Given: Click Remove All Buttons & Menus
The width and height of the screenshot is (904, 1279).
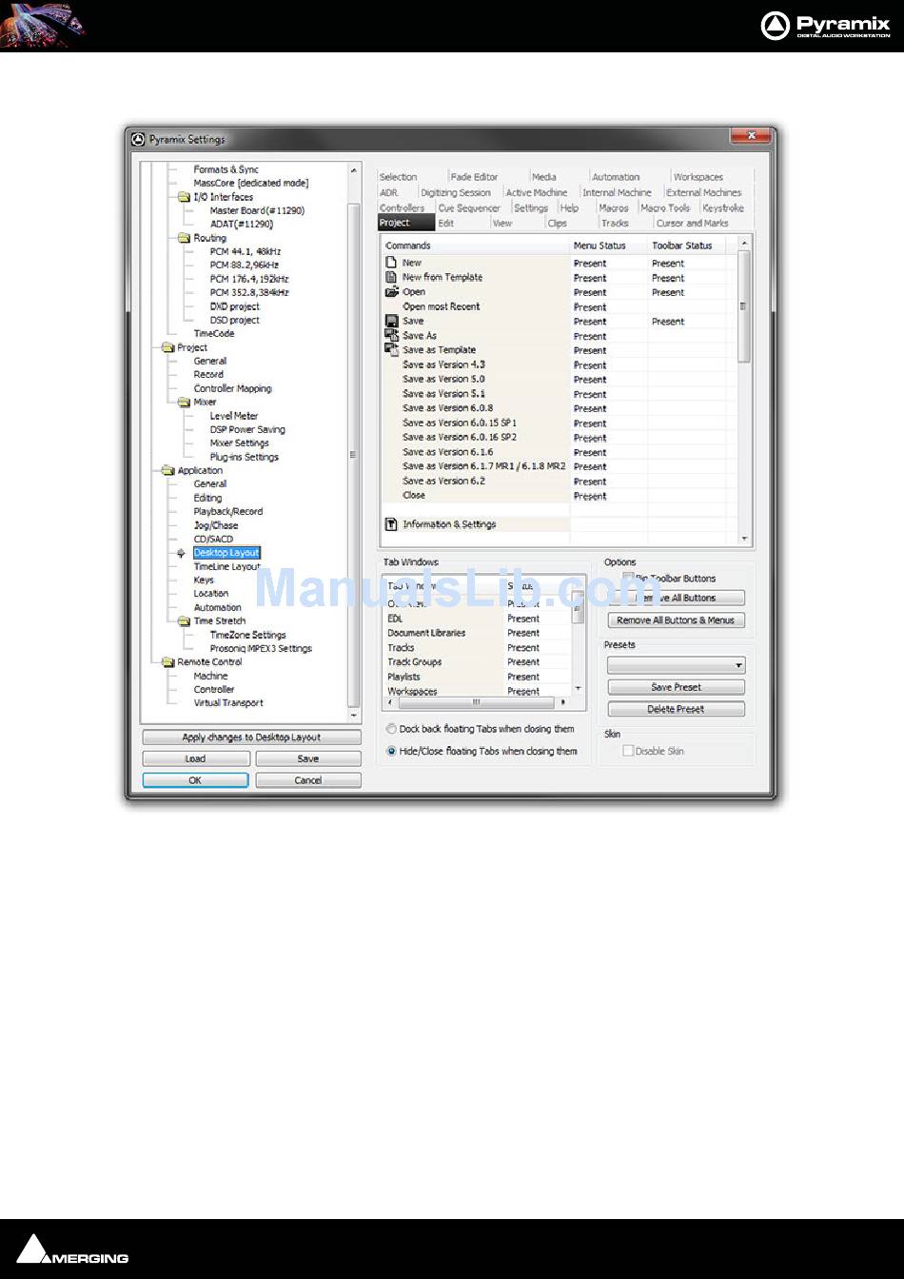Looking at the screenshot, I should click(x=676, y=620).
